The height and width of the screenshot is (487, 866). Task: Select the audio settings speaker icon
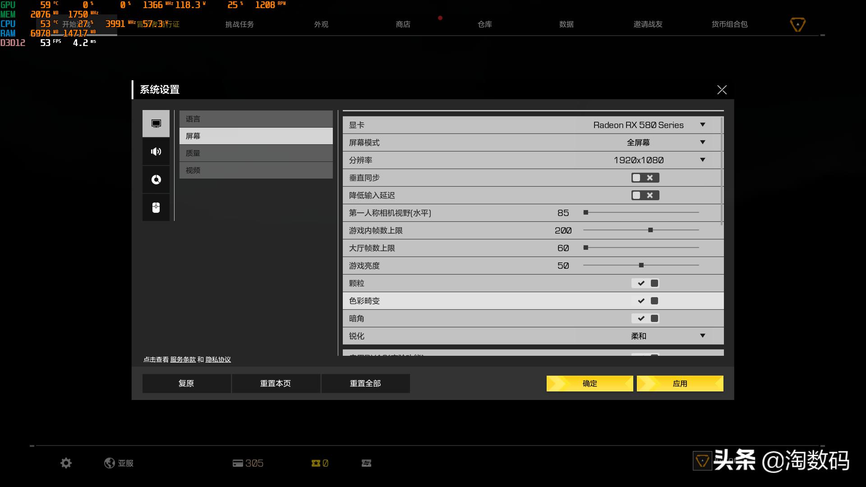(x=156, y=151)
